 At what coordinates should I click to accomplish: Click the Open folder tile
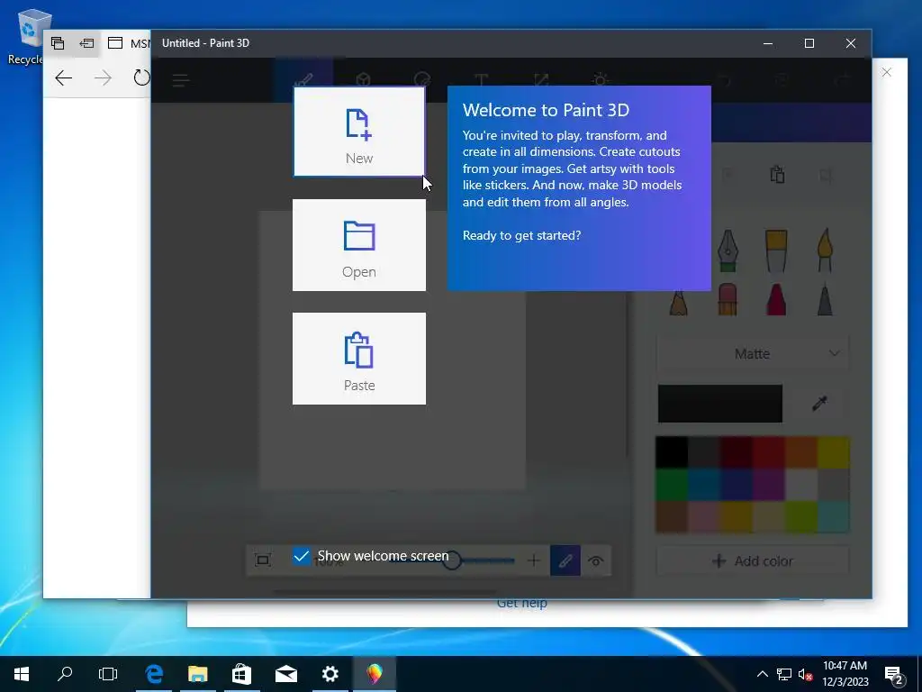(359, 245)
